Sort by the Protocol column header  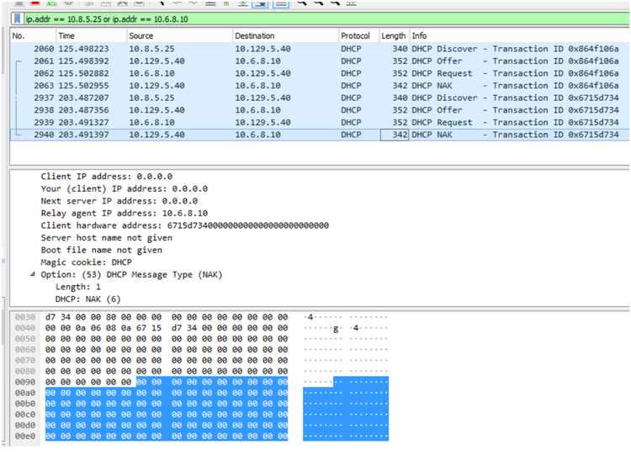357,36
